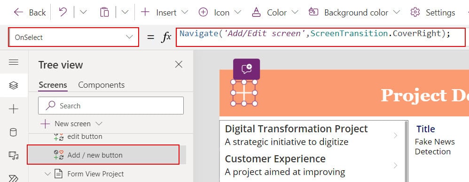
Task: Close the Tree view panel
Action: [x=179, y=64]
